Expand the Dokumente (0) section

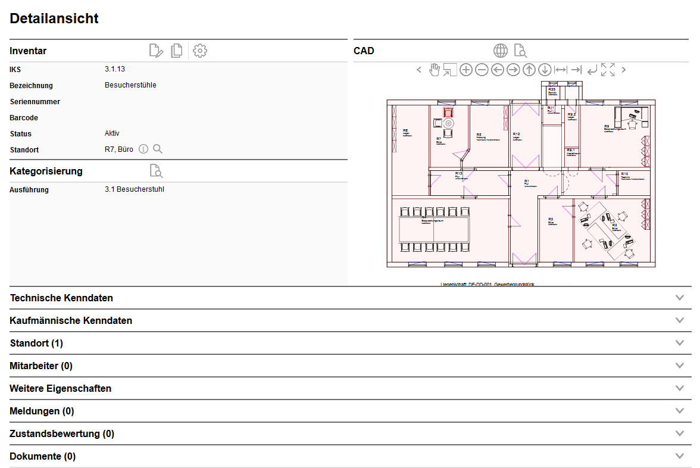[679, 455]
